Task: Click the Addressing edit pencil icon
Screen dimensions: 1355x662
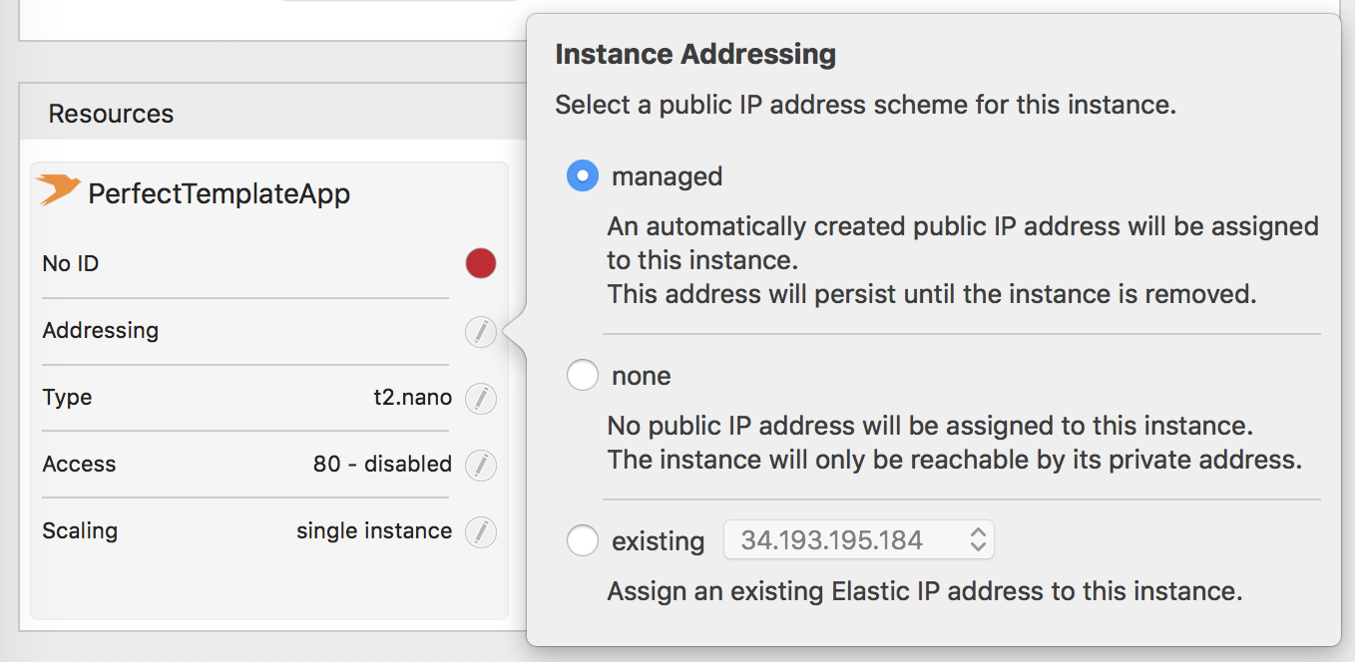Action: pyautogui.click(x=481, y=331)
